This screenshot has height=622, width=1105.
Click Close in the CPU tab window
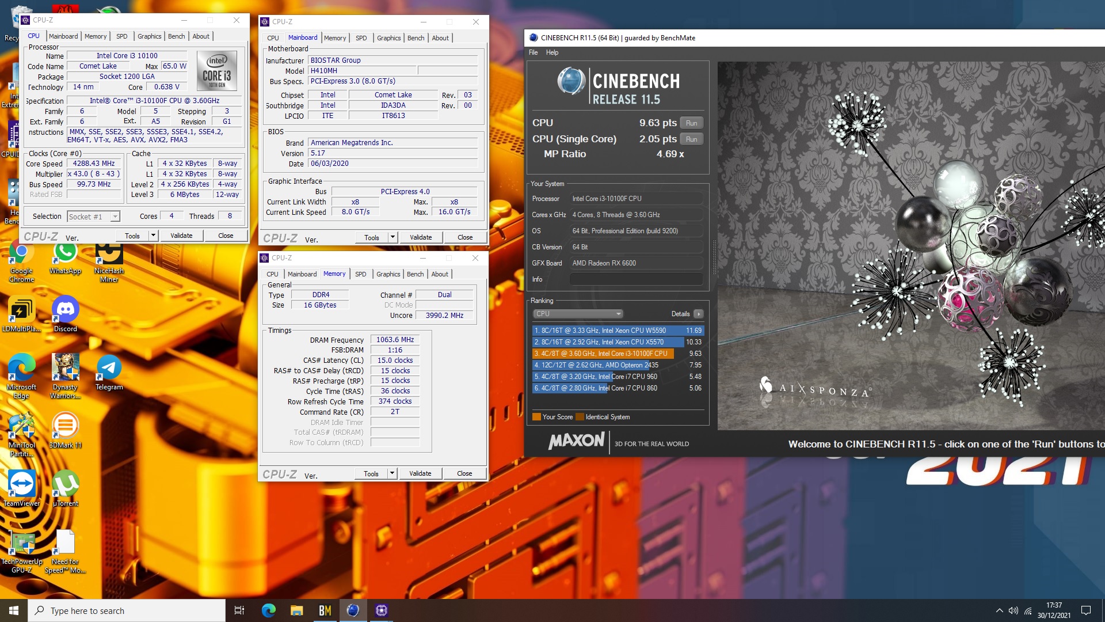[226, 236]
